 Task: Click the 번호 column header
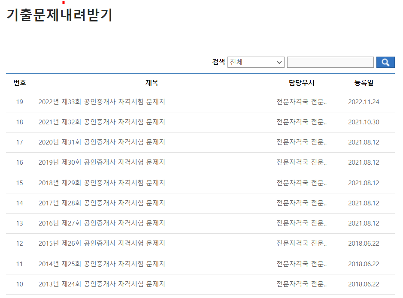[20, 83]
